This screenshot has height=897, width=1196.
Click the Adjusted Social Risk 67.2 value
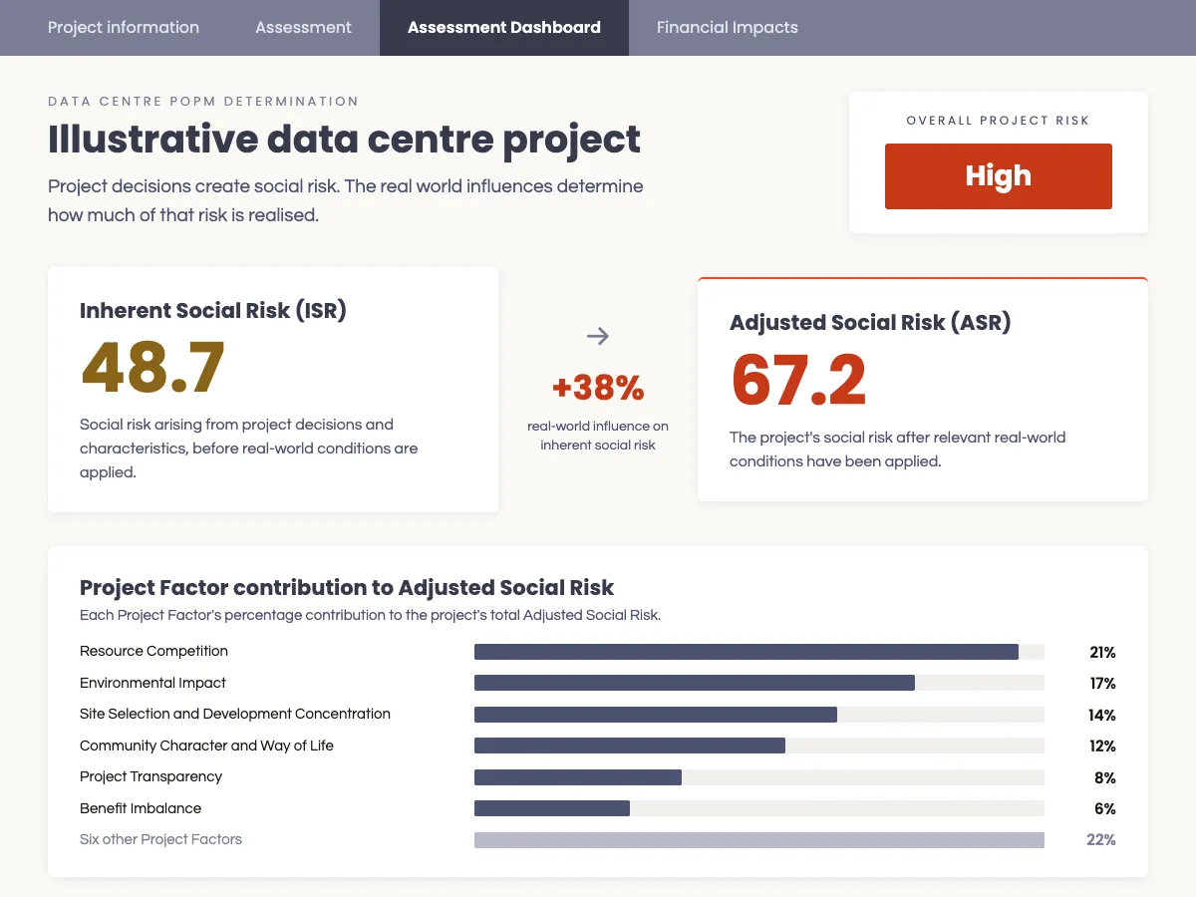pos(799,381)
